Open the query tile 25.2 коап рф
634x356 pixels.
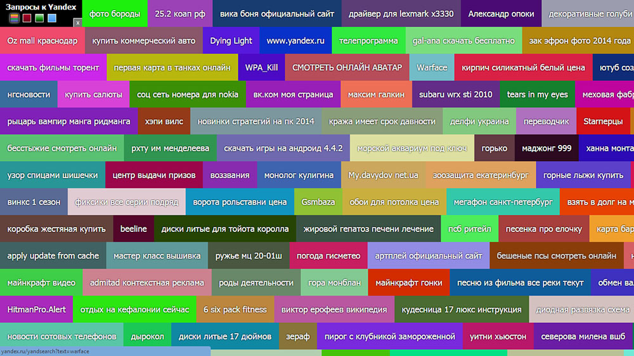tap(180, 14)
